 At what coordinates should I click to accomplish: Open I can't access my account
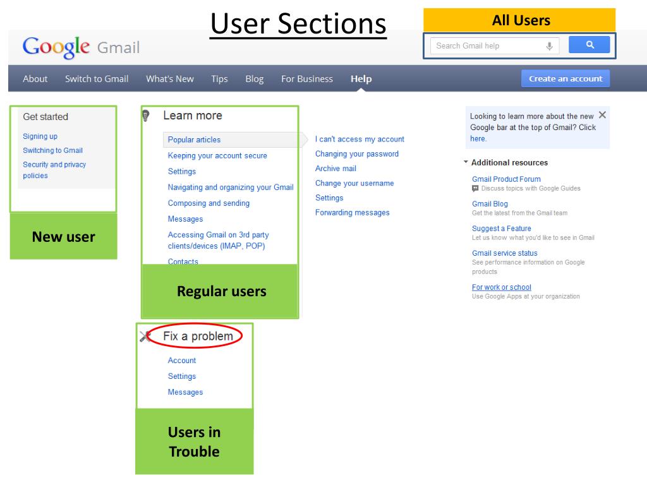pos(360,140)
